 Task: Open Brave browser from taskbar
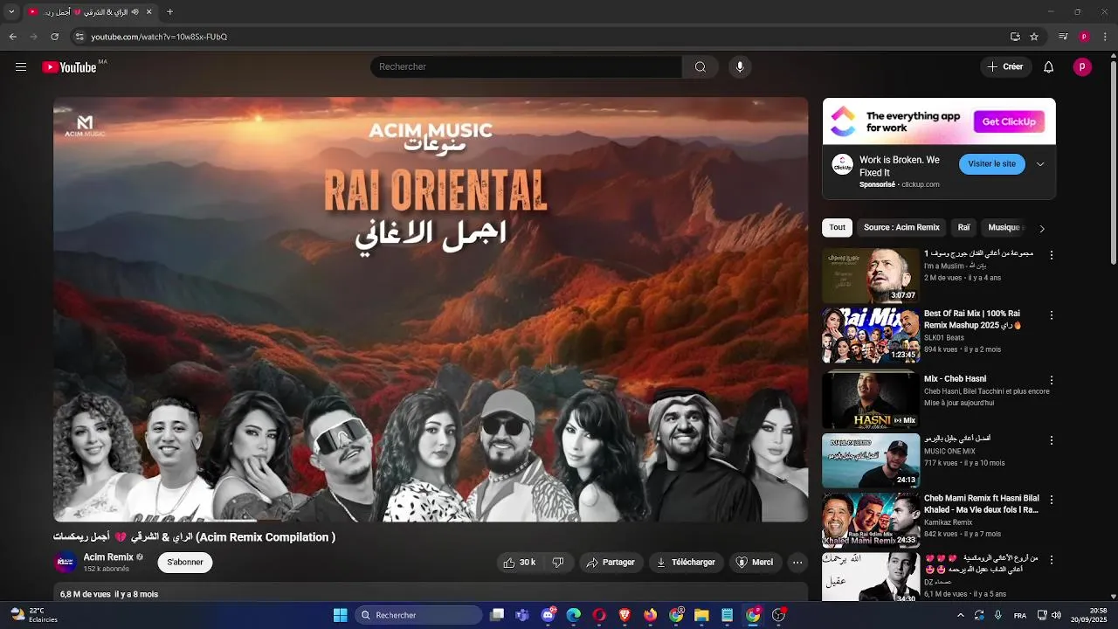click(625, 615)
